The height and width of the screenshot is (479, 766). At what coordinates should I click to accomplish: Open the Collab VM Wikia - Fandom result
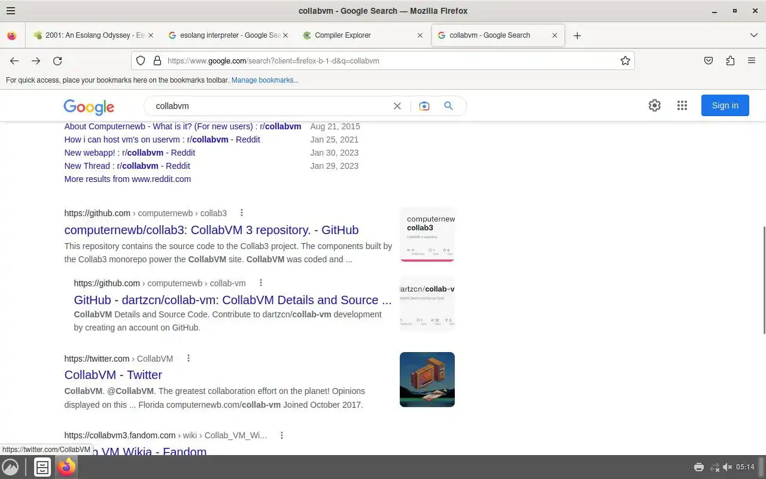pos(136,451)
